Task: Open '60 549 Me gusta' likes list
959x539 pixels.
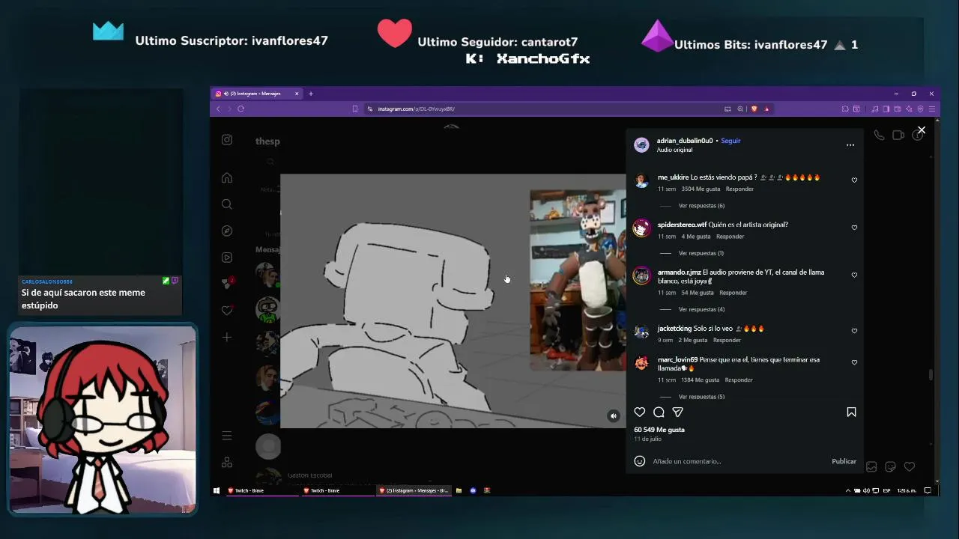Action: click(x=659, y=430)
